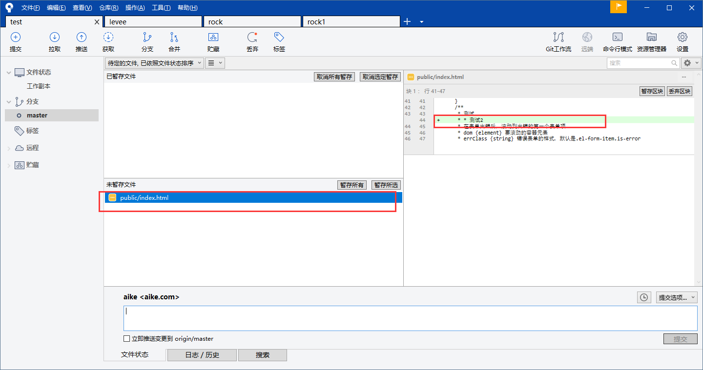Image resolution: width=703 pixels, height=370 pixels.
Task: Click the Branch (分支) toolbar icon
Action: coord(147,38)
